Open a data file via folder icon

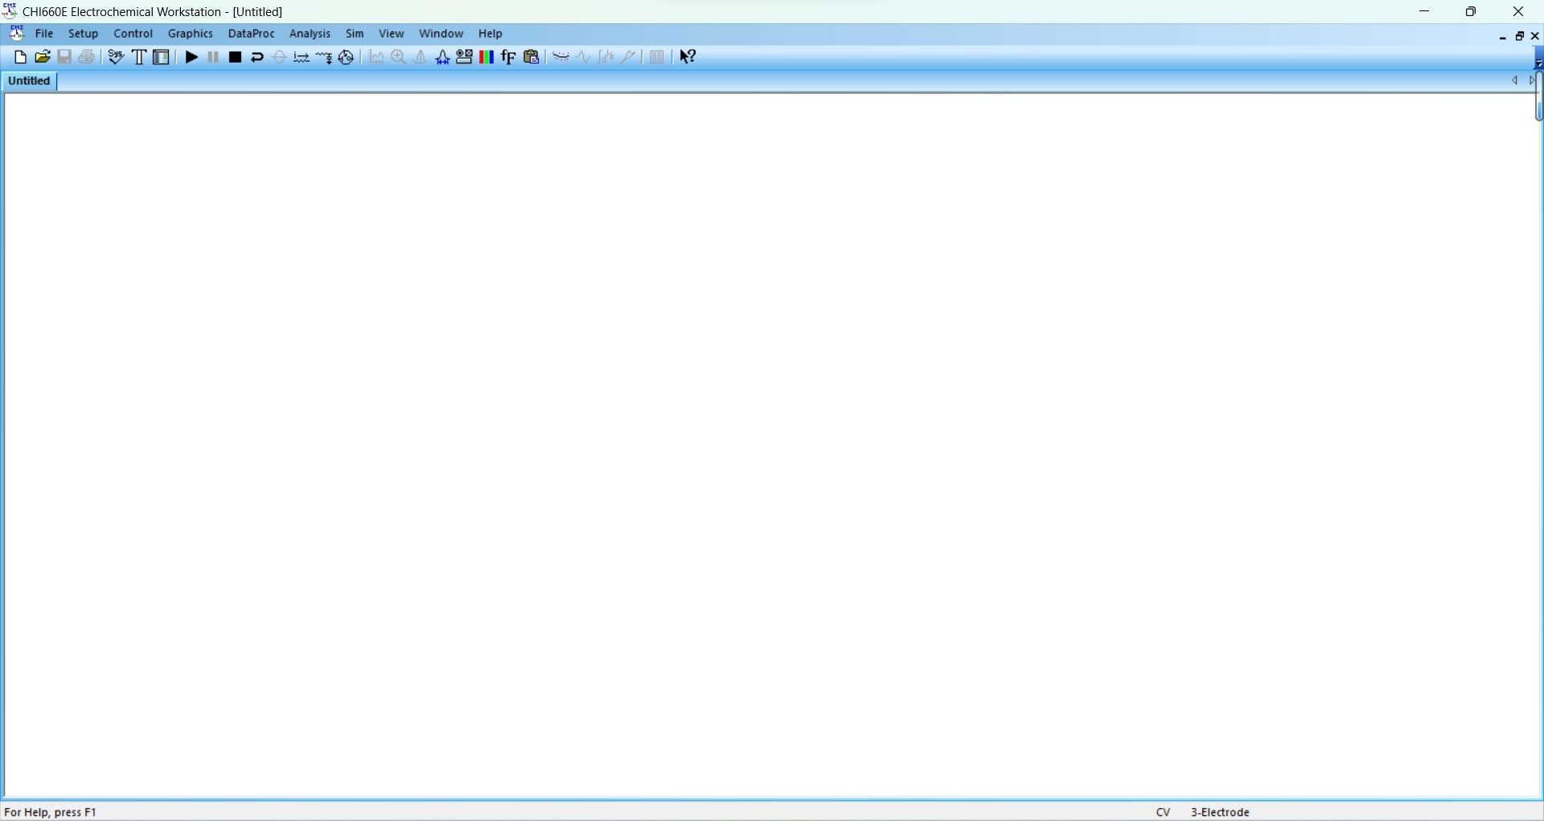coord(43,57)
